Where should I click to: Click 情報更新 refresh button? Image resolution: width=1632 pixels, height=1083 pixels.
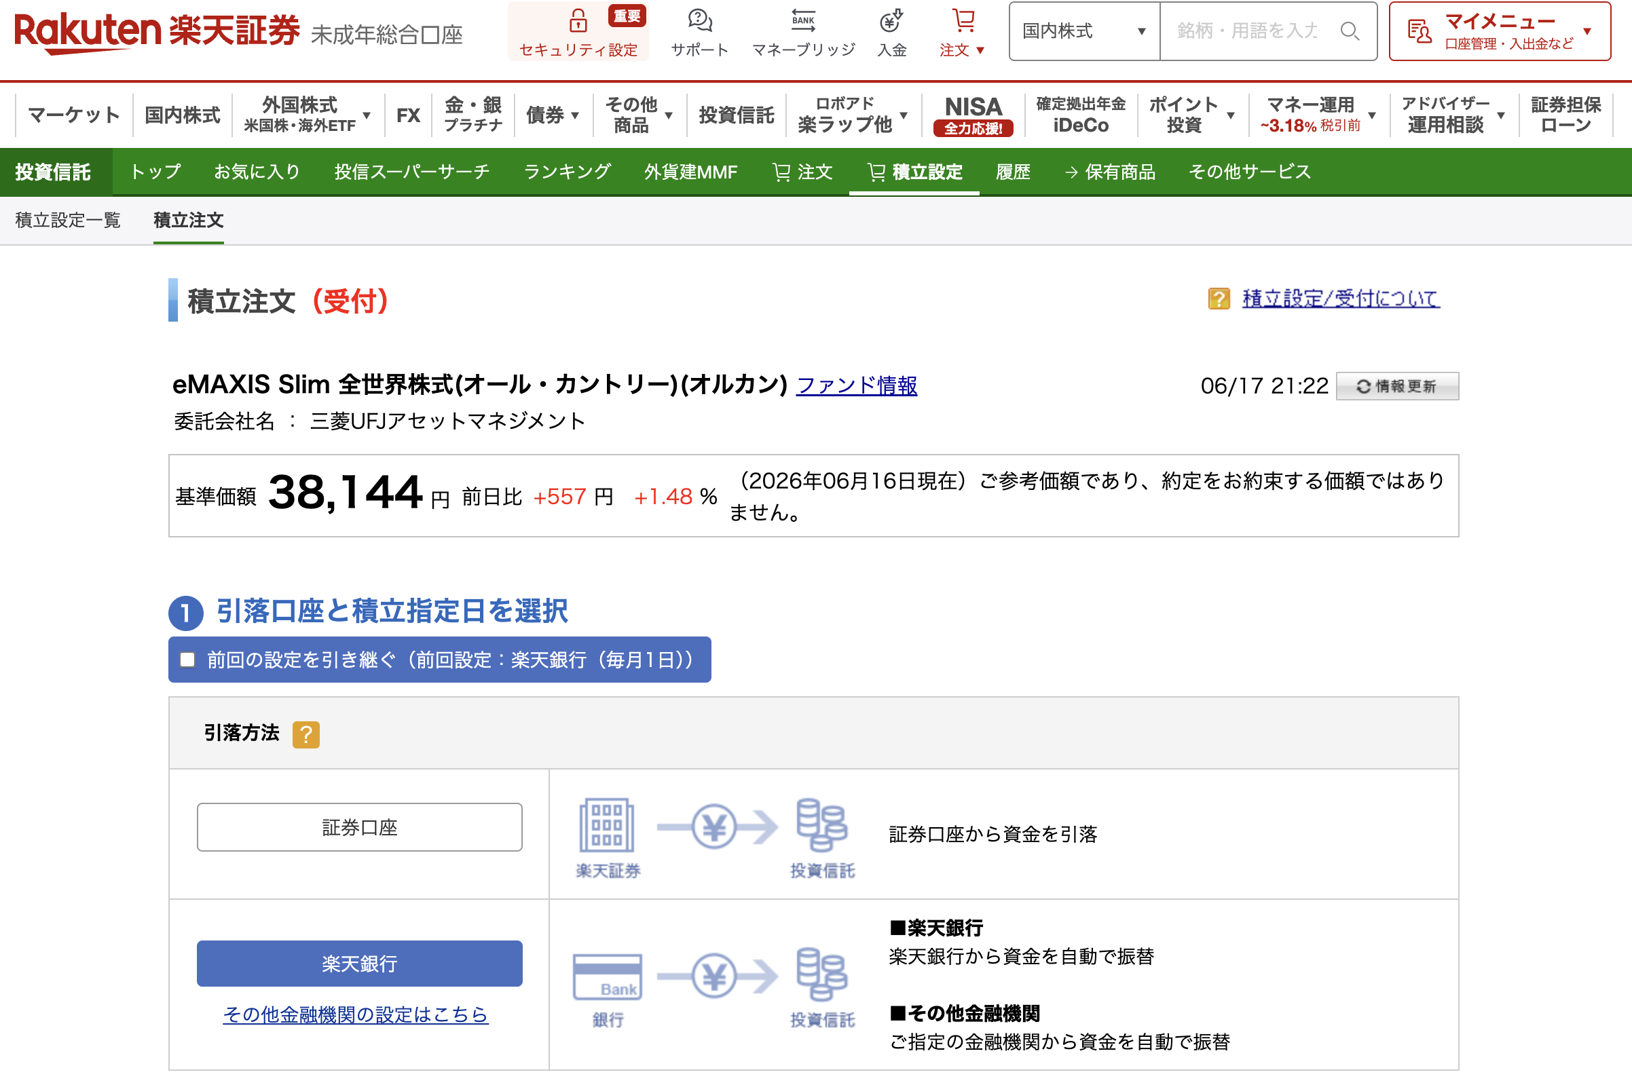point(1397,386)
